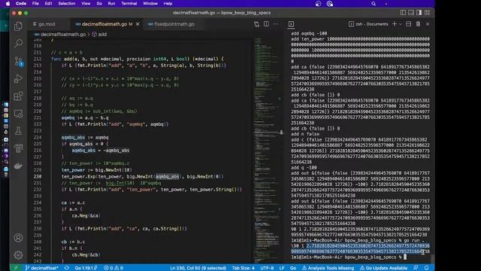
Task: Add a new terminal with plus icon
Action: tap(394, 24)
